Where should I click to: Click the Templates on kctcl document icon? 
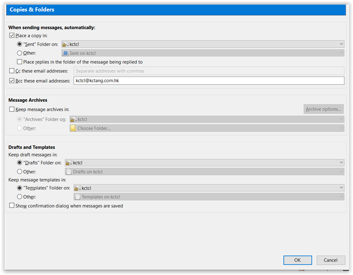(x=78, y=197)
